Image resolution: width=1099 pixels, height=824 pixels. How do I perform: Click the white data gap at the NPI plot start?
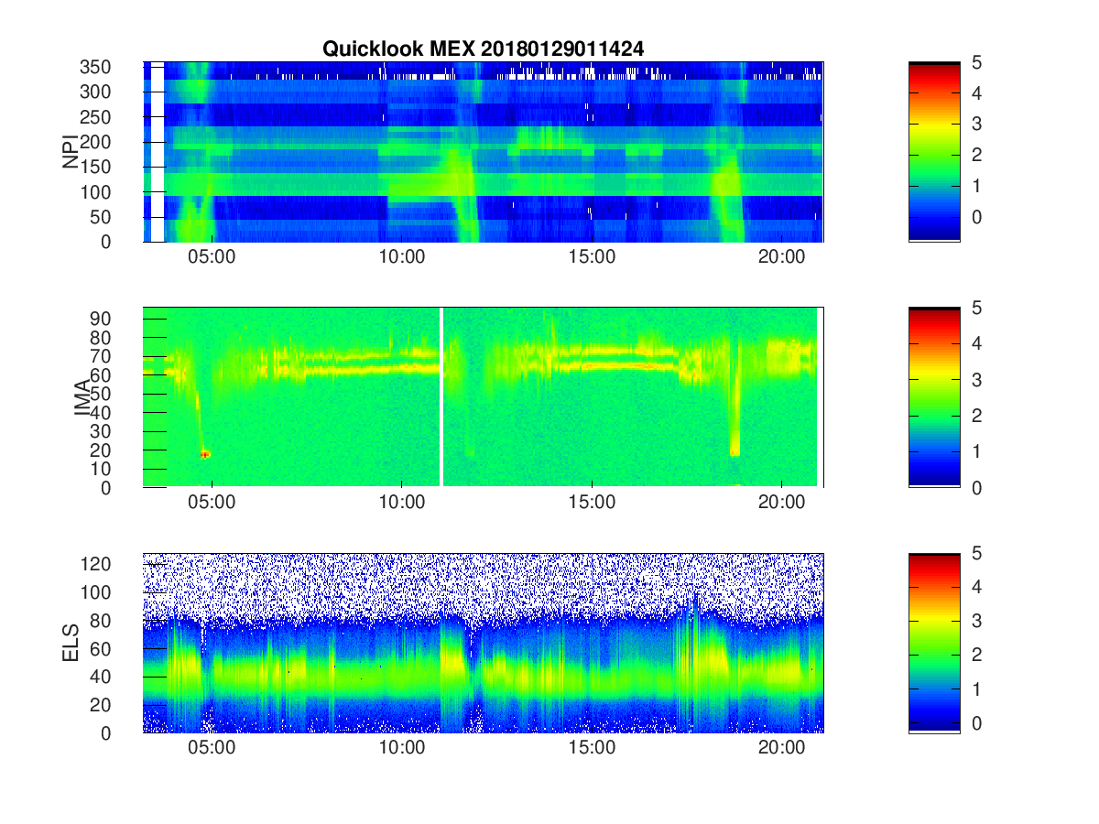coord(158,152)
